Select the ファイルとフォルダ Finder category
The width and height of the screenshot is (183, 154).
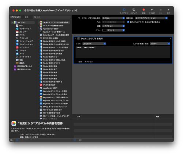click(25, 41)
